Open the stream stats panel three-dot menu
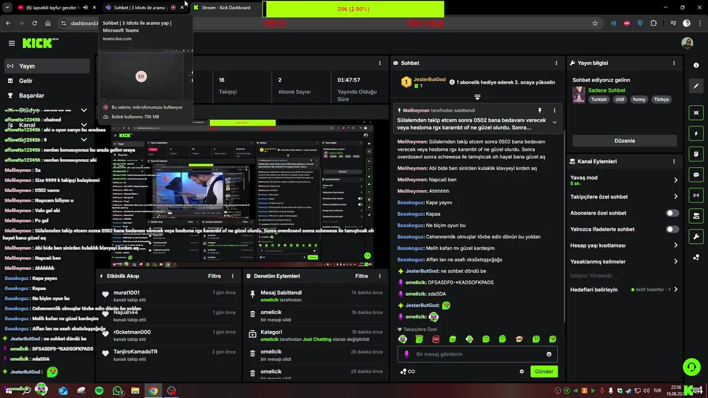 point(379,63)
